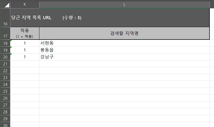214x127 pixels.
Task: Select the 적용 value cell beside 봉동읍
Action: [25, 50]
